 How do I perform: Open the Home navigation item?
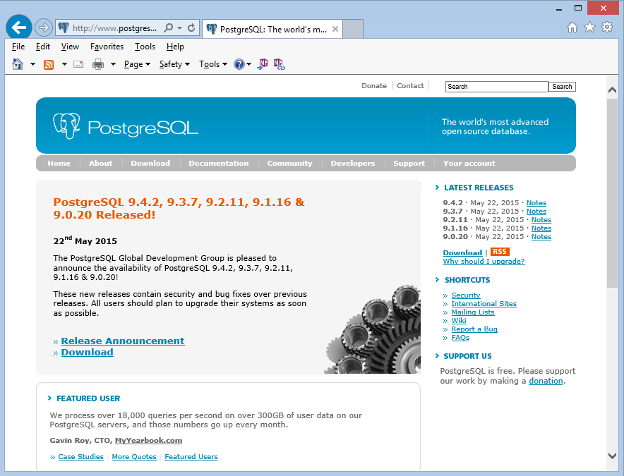(59, 163)
